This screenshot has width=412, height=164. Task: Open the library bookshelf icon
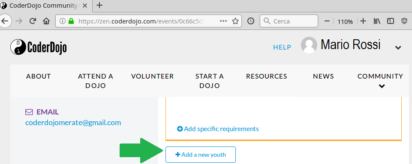click(377, 21)
